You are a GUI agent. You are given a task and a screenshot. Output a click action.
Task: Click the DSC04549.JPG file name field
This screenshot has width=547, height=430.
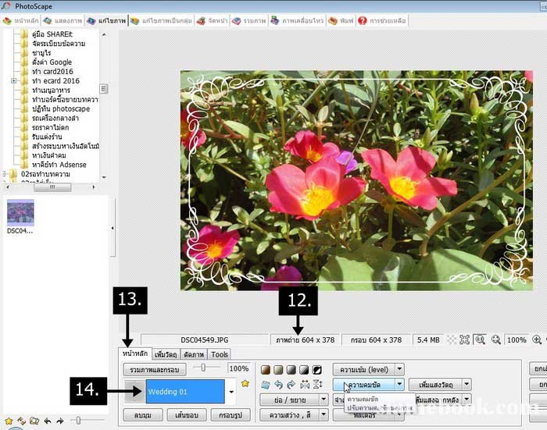(x=205, y=339)
